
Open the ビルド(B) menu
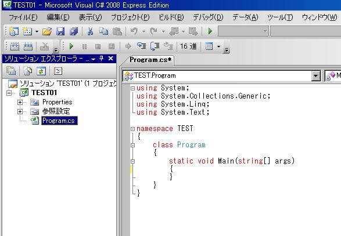point(171,17)
